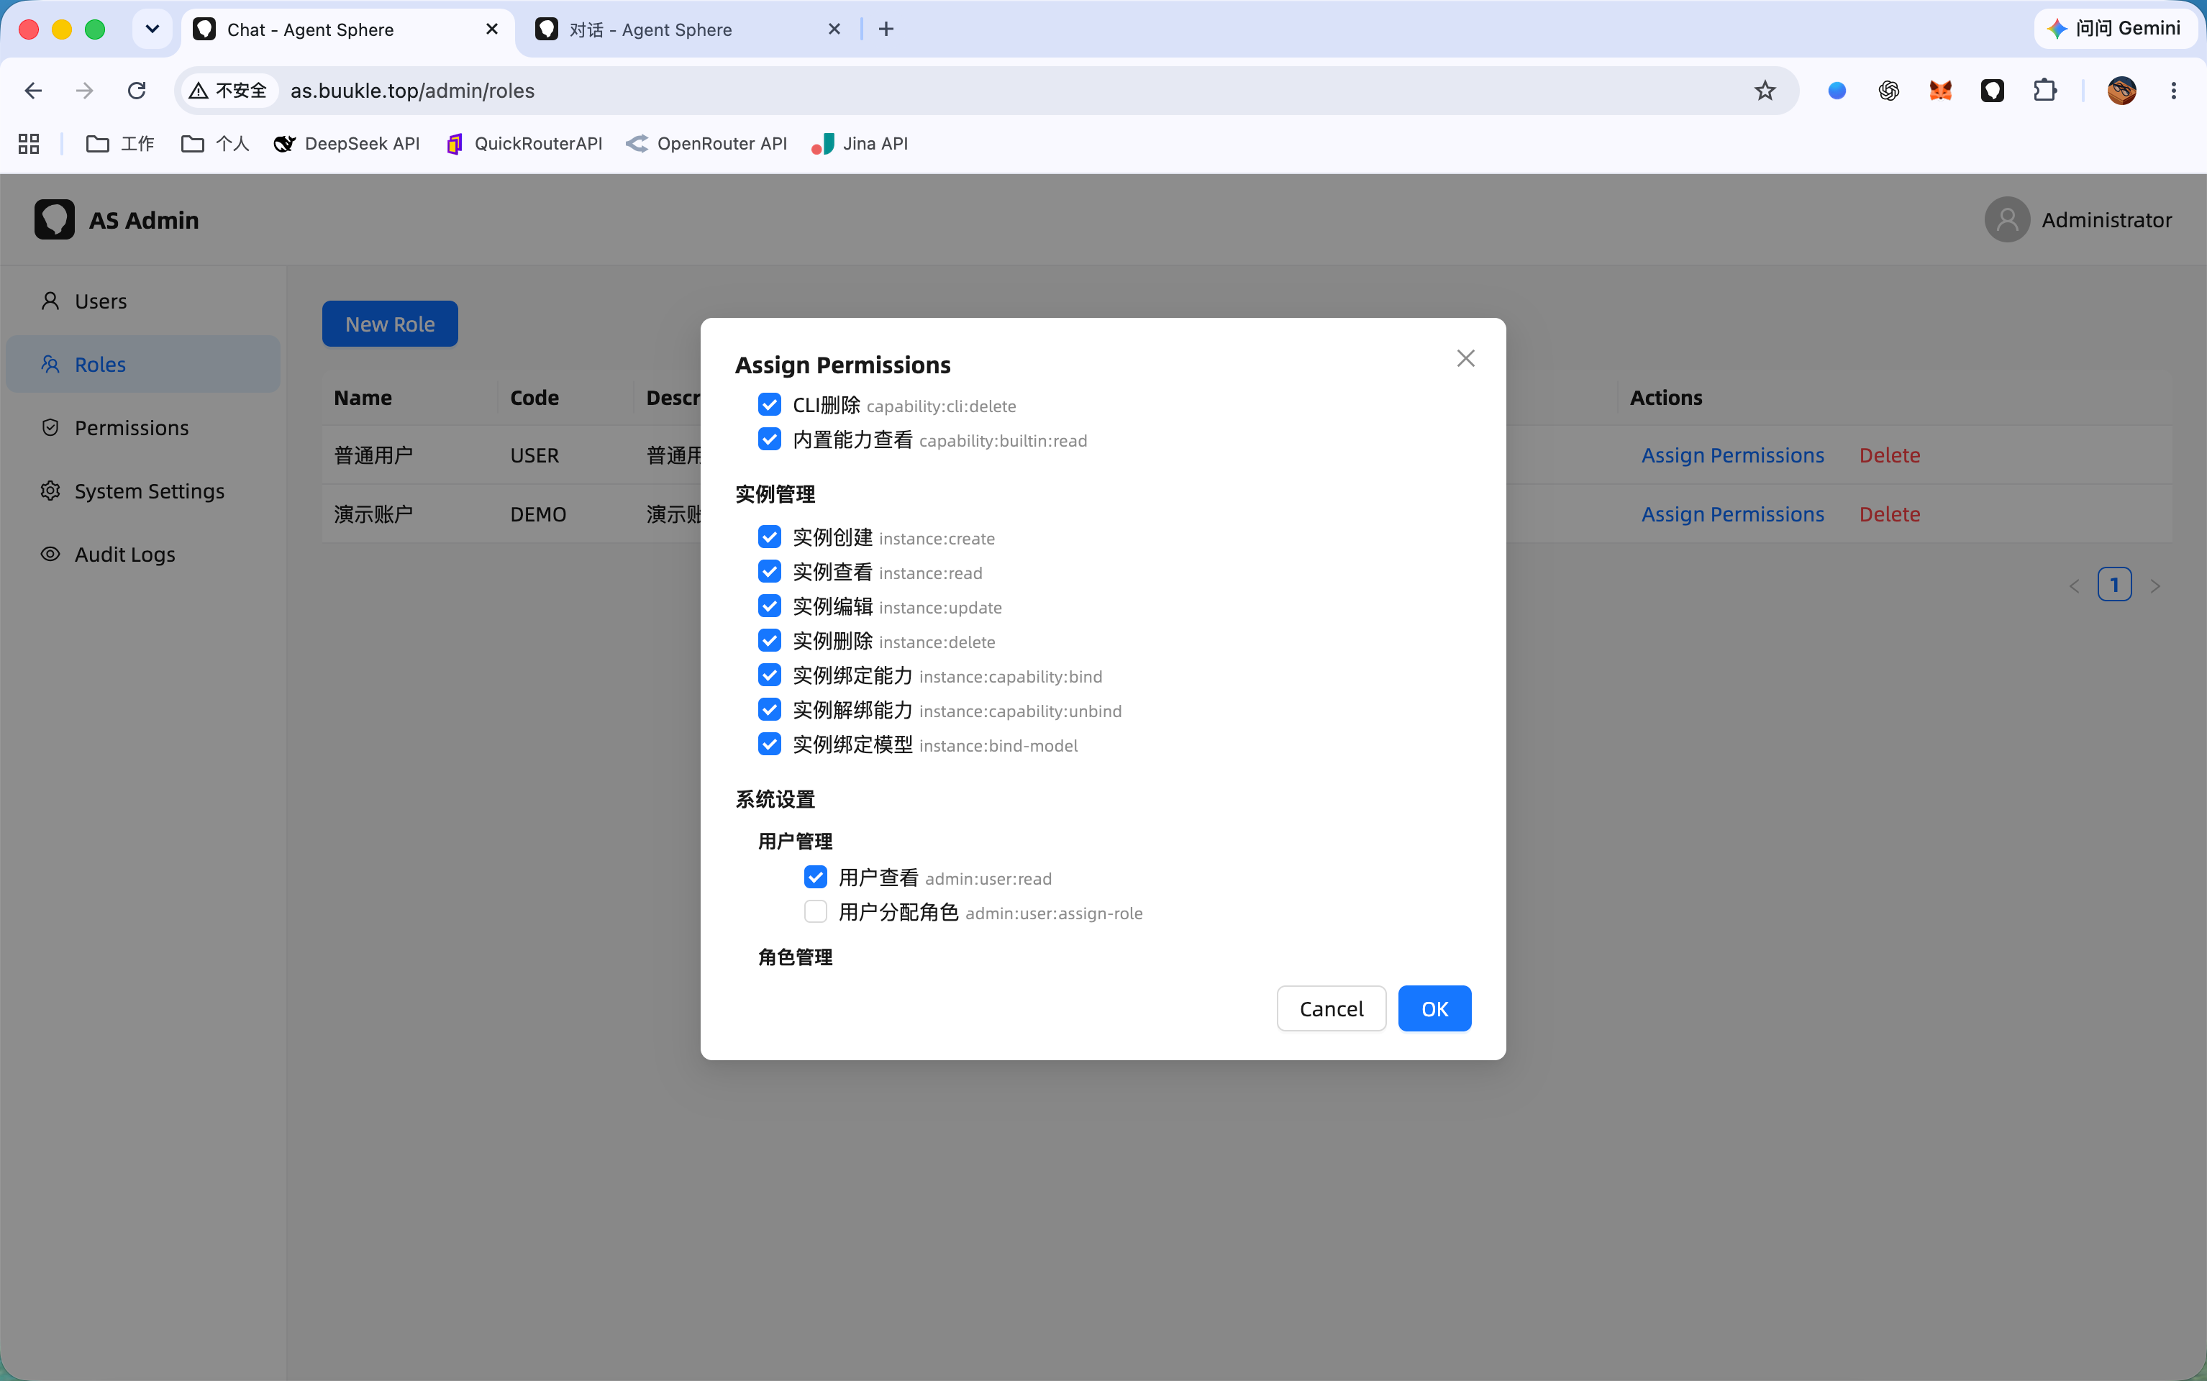The height and width of the screenshot is (1381, 2207).
Task: Open the Chrome three-dot menu
Action: (x=2173, y=91)
